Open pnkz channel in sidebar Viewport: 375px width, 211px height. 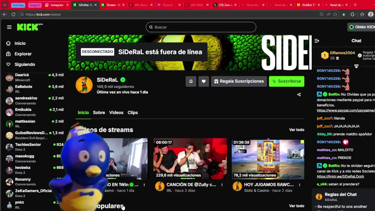click(x=35, y=205)
